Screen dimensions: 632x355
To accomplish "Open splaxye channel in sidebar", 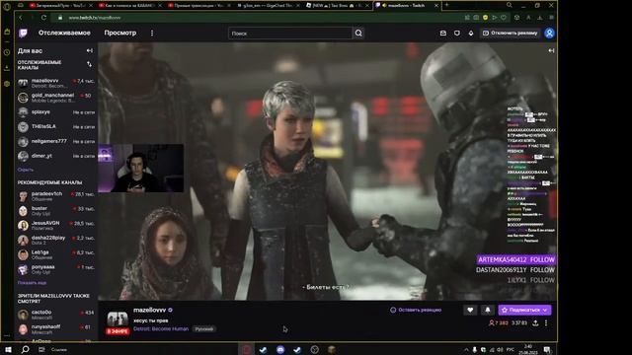I will (x=56, y=112).
